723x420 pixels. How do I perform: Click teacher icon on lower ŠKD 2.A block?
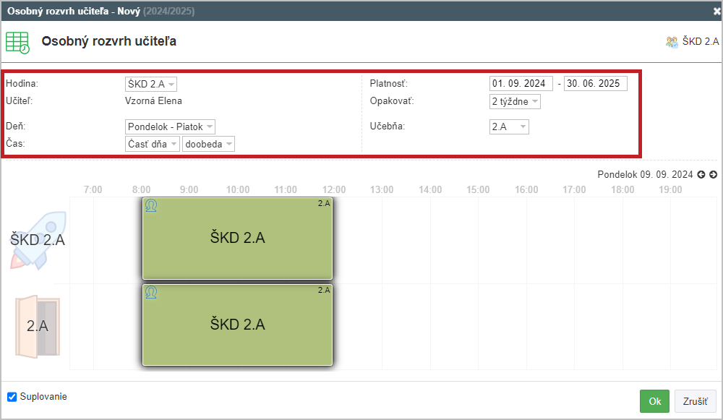coord(151,292)
